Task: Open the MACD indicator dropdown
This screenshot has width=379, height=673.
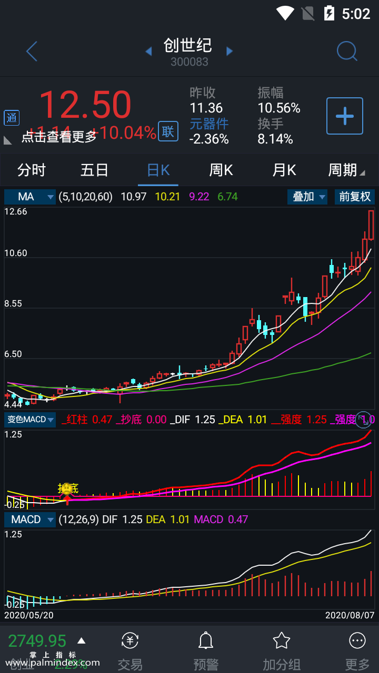Action: [x=30, y=519]
